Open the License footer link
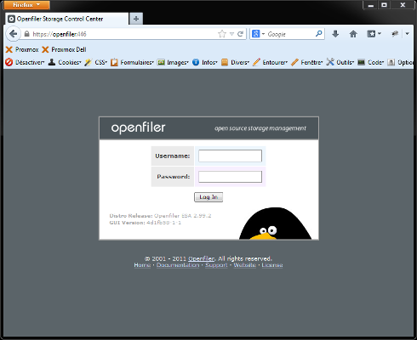 click(272, 265)
